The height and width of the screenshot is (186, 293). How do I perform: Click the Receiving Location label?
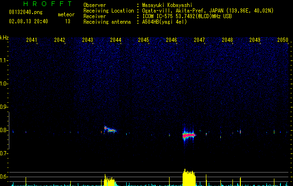point(109,11)
